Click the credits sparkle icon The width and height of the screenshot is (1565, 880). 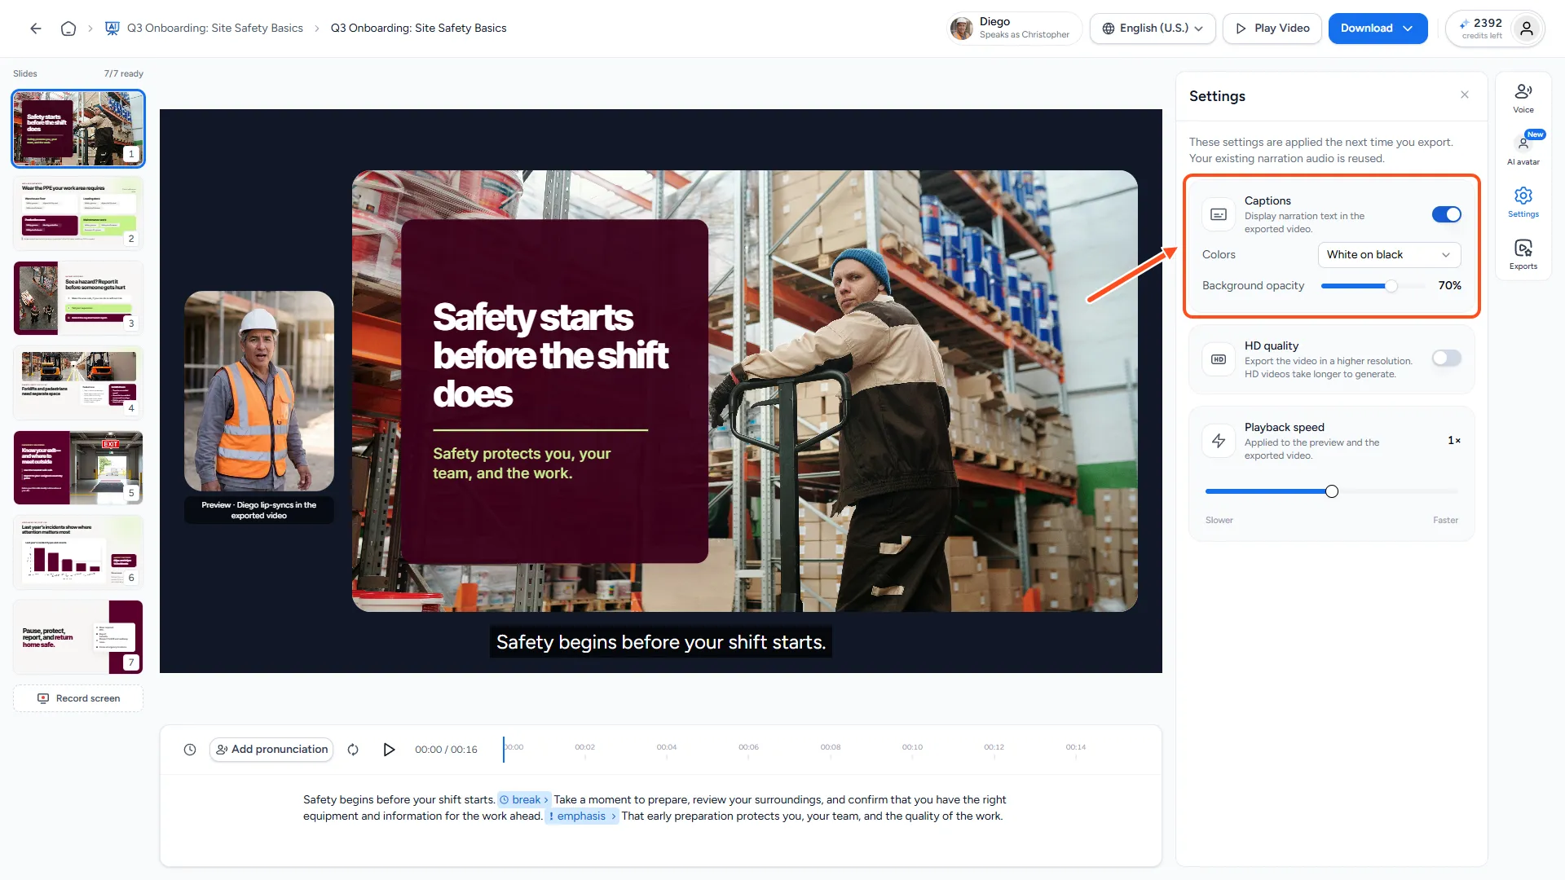(1464, 24)
